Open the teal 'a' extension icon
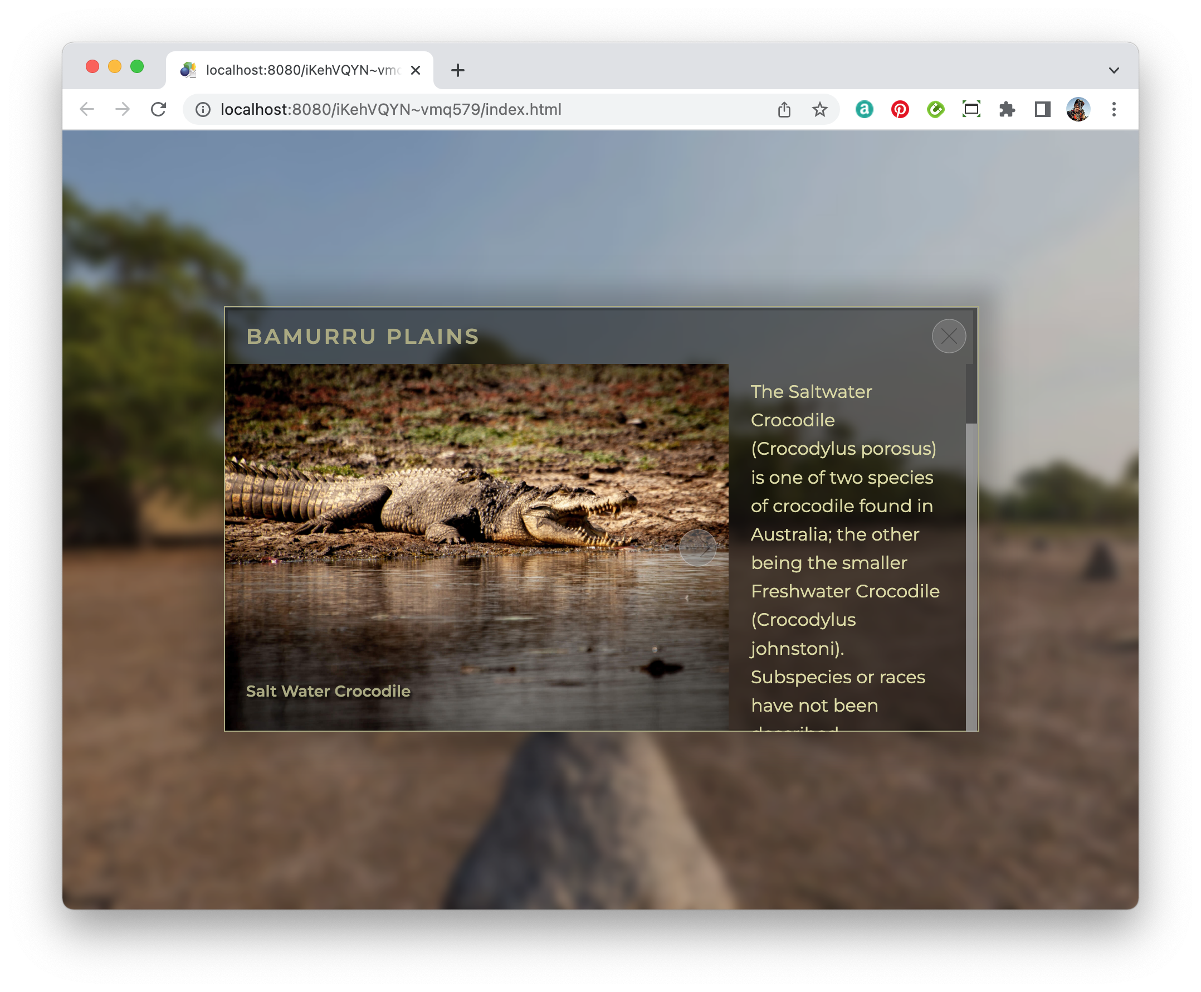This screenshot has width=1201, height=992. (863, 109)
